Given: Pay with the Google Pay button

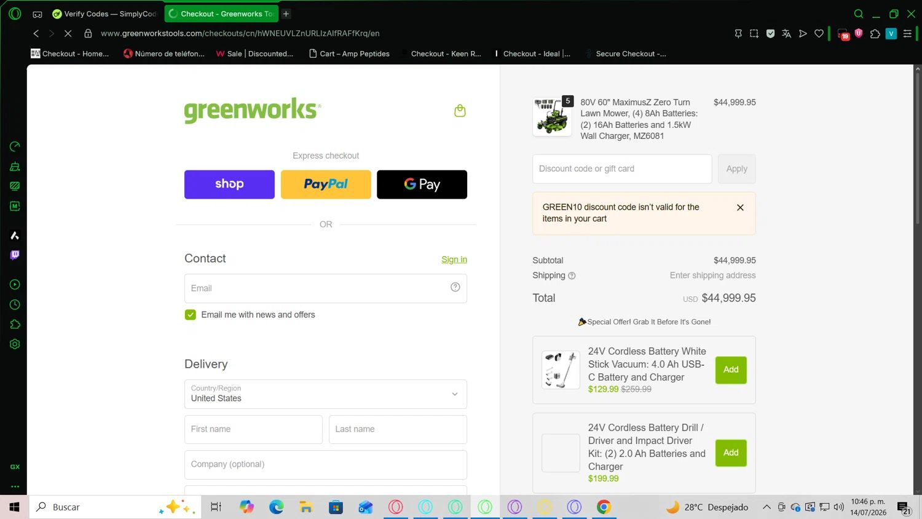Looking at the screenshot, I should point(422,184).
